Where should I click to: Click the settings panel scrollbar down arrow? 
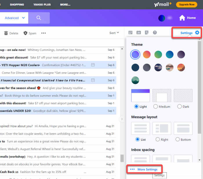coord(200,160)
